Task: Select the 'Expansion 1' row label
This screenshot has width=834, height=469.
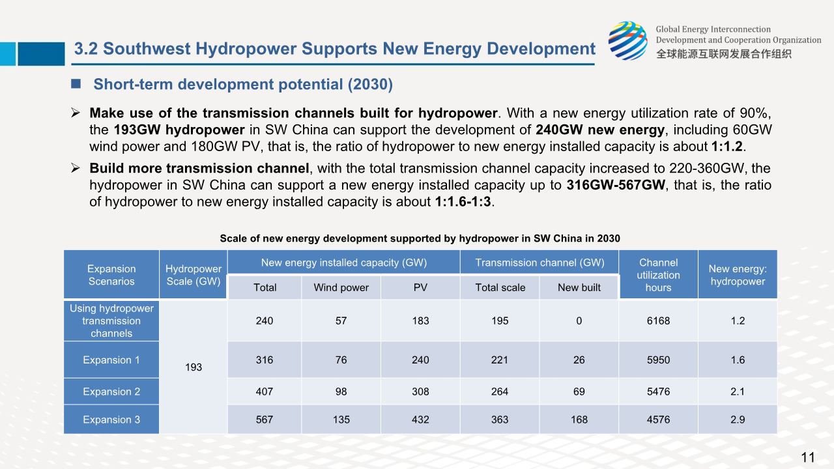Action: click(111, 360)
